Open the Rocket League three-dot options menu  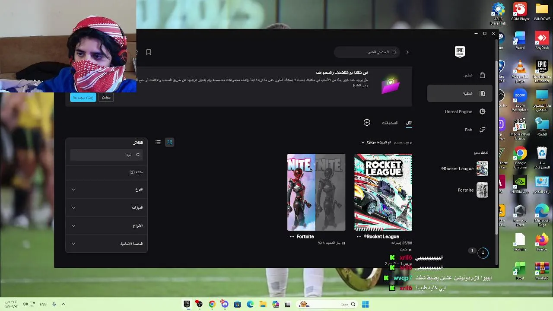pos(359,237)
